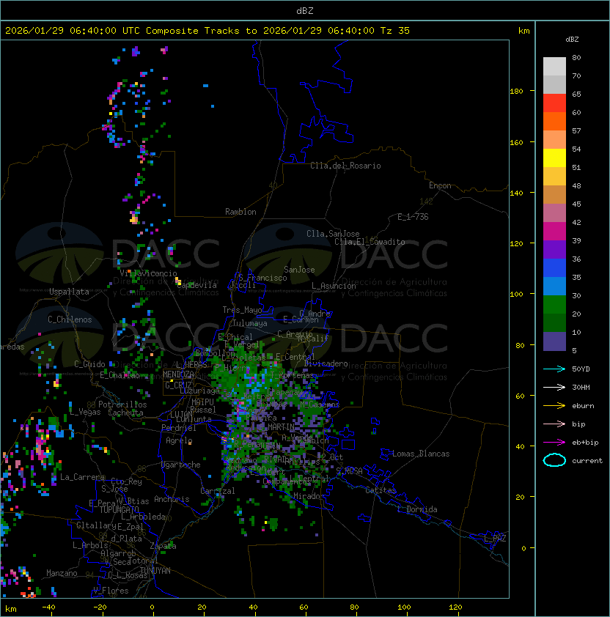Click the yellow eburn arrow icon
The image size is (610, 617).
pos(554,406)
